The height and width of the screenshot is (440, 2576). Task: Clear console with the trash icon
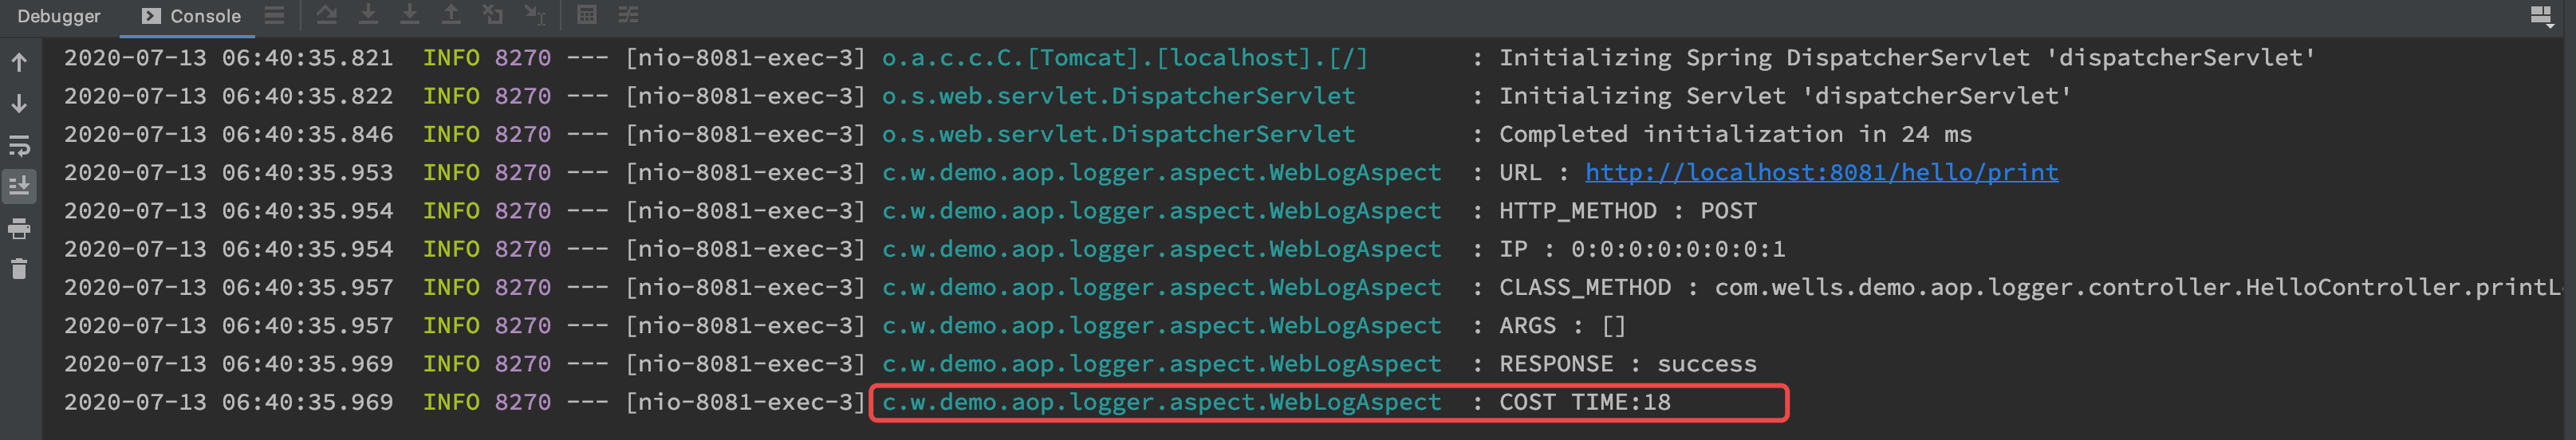[x=19, y=269]
